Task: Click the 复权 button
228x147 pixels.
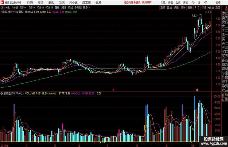Action: pyautogui.click(x=163, y=8)
